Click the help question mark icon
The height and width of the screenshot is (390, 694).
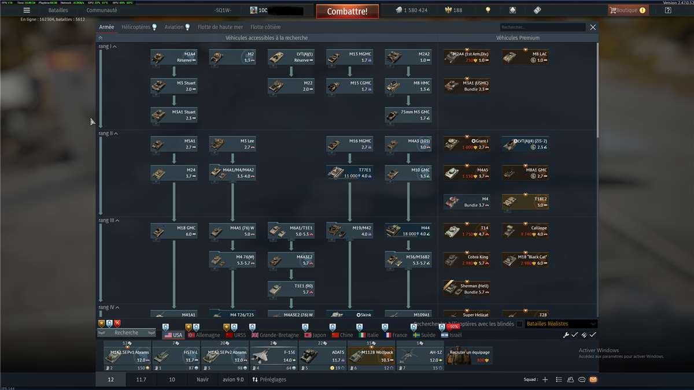point(668,10)
